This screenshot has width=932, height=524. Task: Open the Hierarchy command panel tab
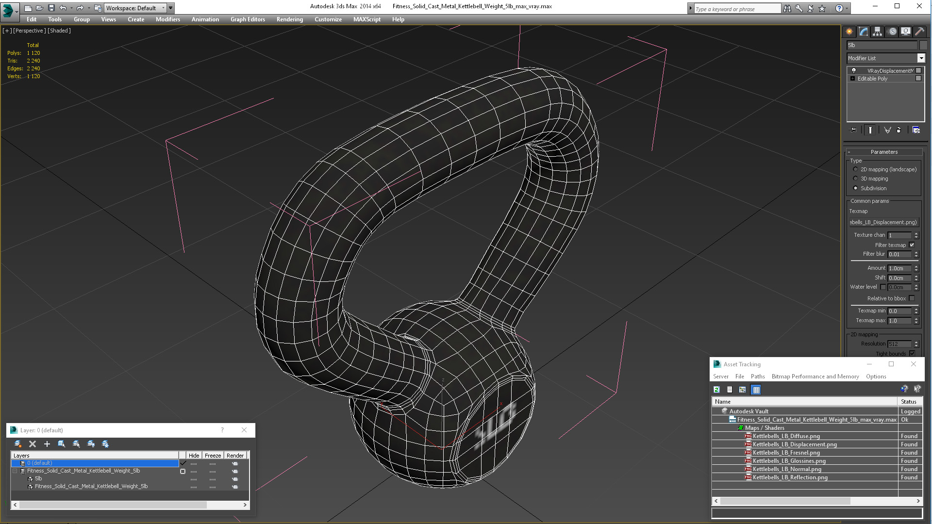878,32
